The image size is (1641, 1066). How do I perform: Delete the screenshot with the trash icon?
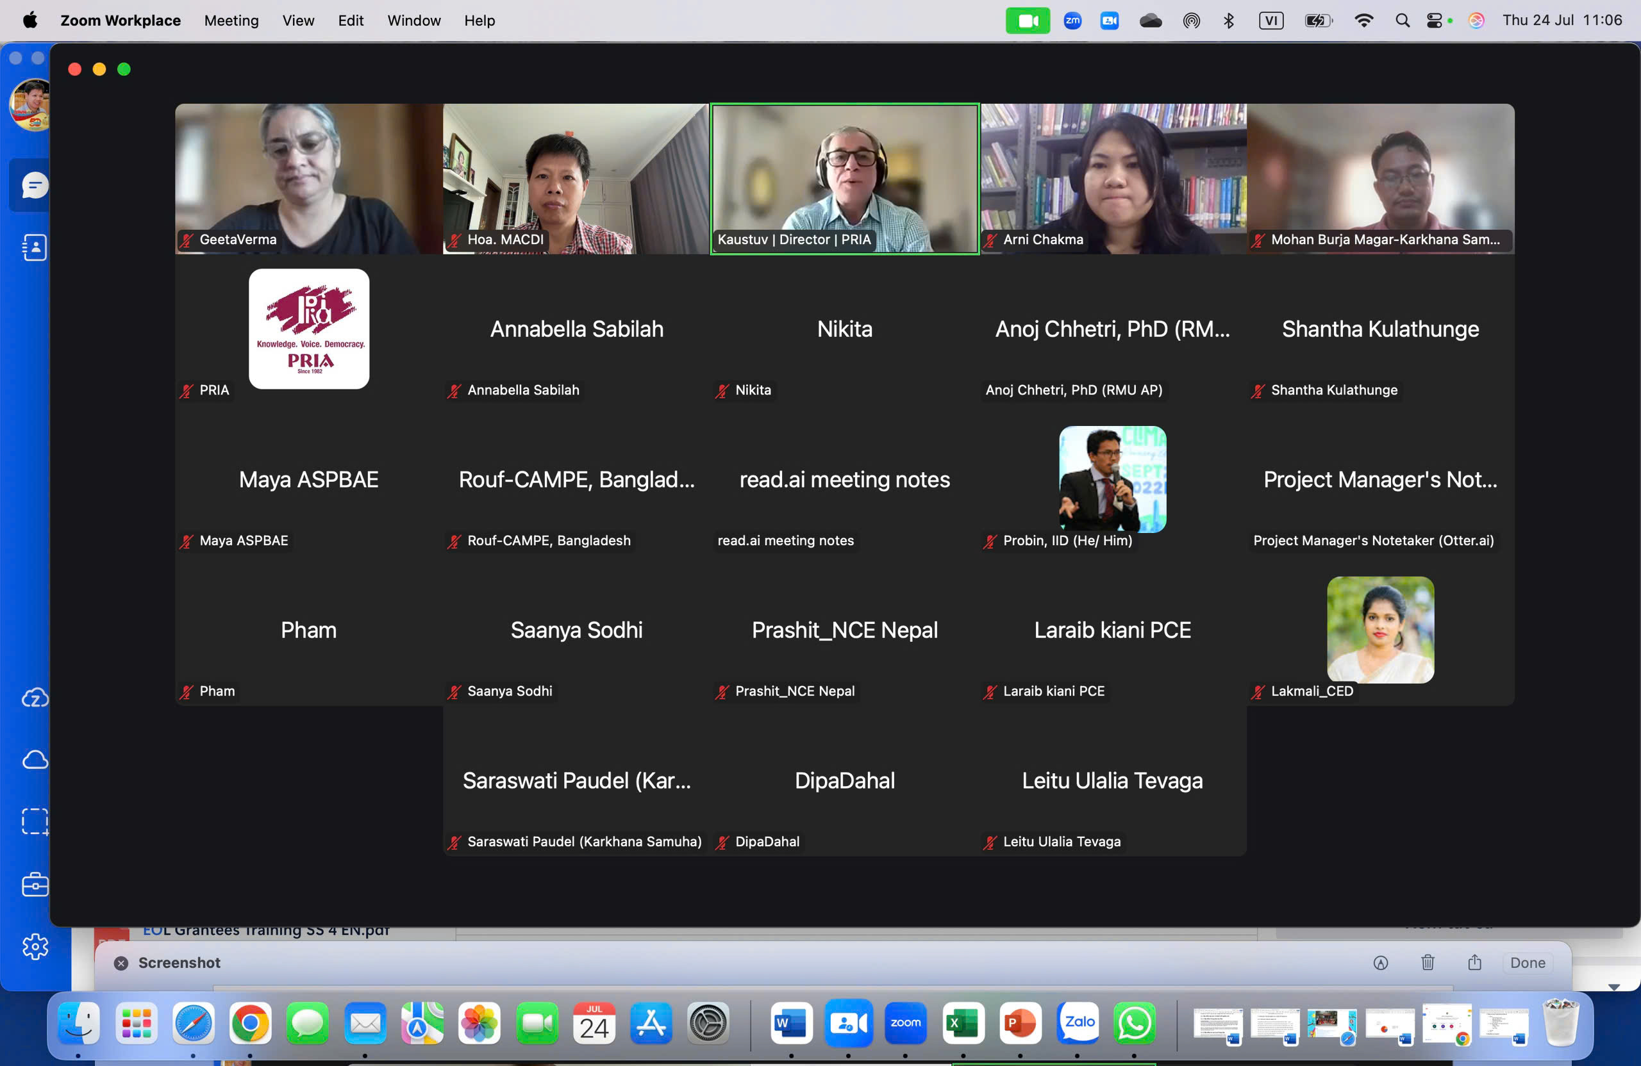[x=1428, y=963]
